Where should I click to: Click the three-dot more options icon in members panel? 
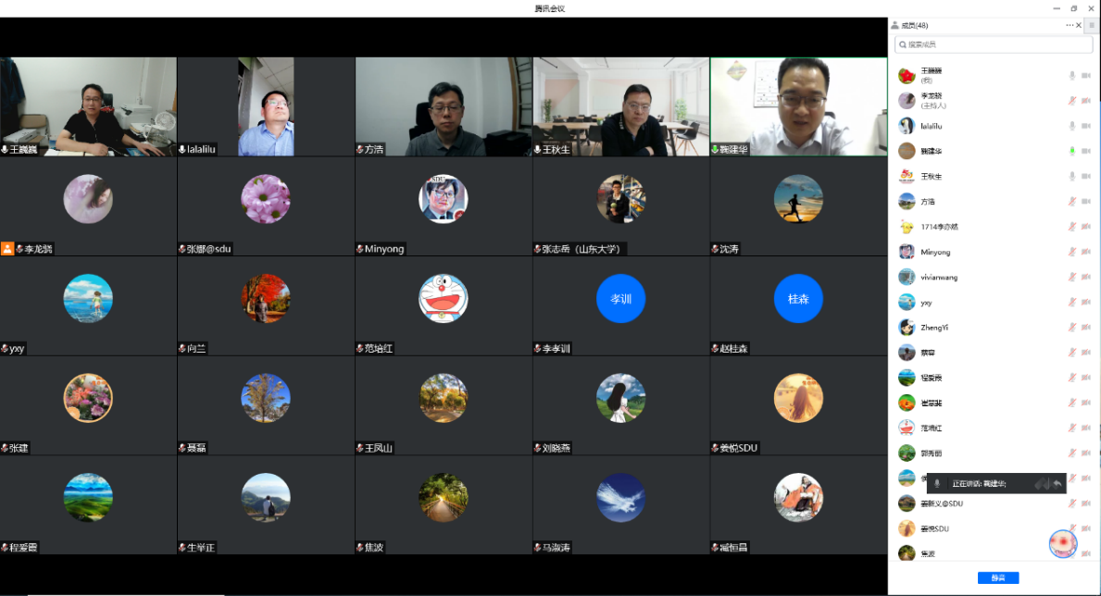click(x=1070, y=25)
